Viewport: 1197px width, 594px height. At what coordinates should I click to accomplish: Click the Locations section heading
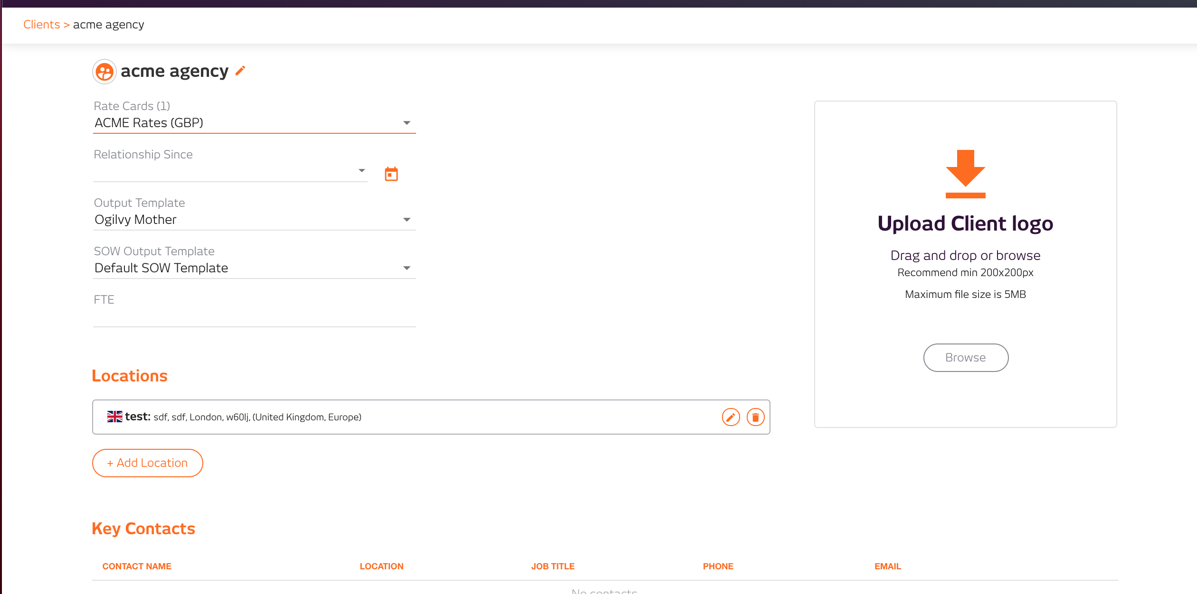coord(130,376)
